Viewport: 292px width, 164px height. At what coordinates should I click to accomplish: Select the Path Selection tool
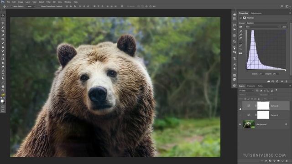[3, 78]
